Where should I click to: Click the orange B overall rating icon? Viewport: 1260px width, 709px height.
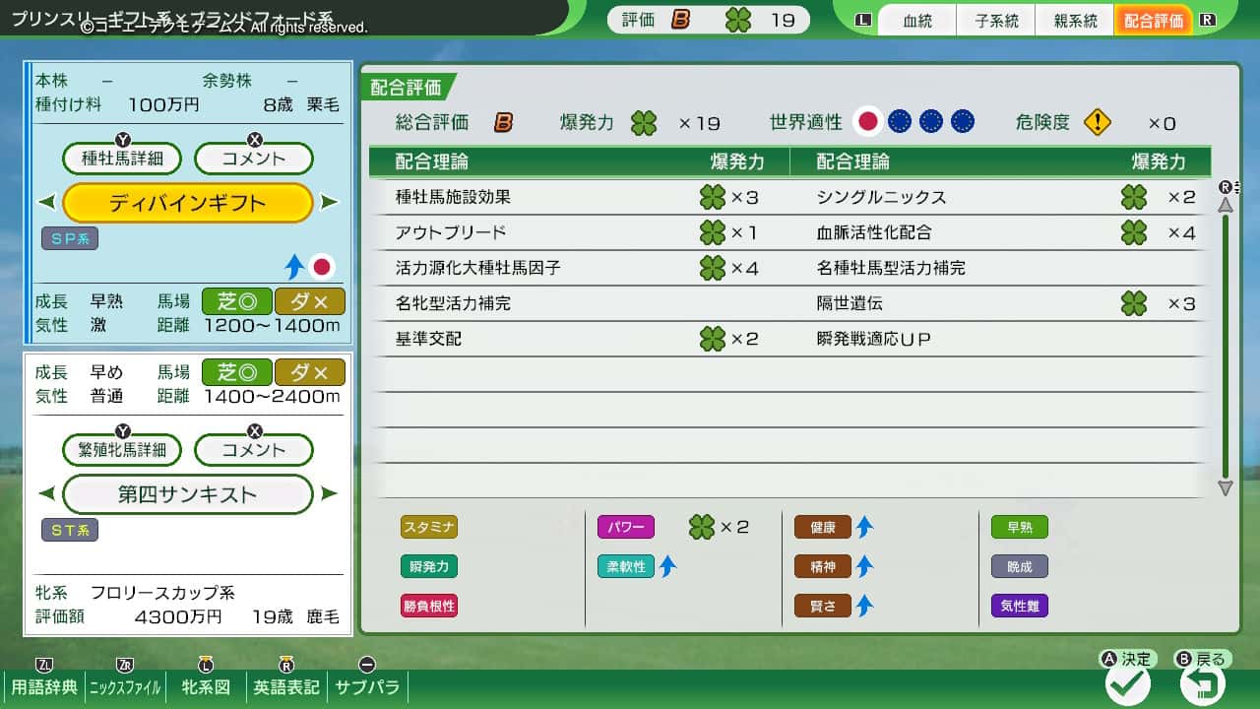(x=503, y=122)
